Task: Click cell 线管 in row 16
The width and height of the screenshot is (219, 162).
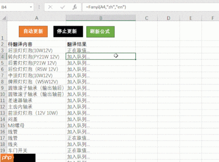Action: 36,131
